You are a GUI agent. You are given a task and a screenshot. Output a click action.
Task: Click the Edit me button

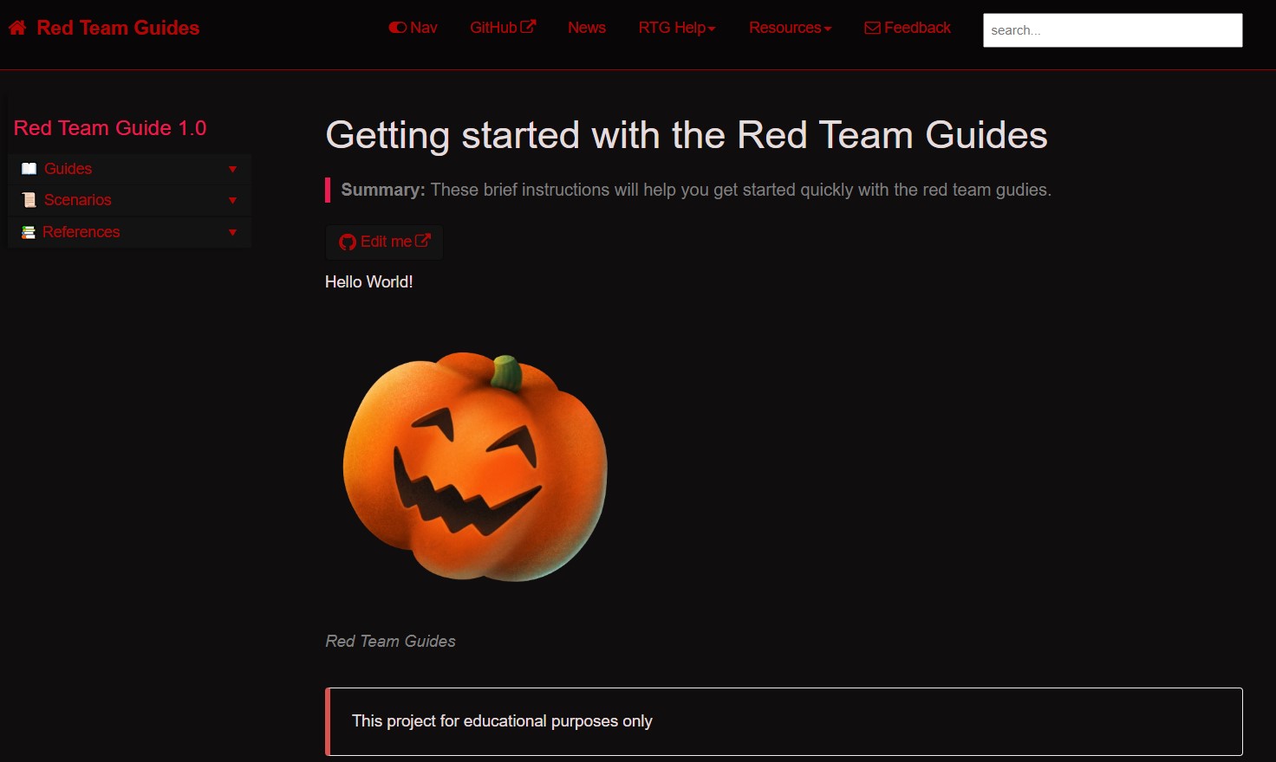click(384, 242)
